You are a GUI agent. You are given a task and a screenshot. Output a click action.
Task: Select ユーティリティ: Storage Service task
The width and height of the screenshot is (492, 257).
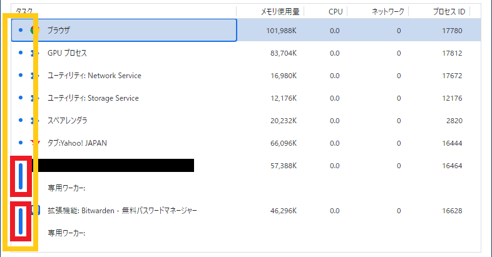93,98
